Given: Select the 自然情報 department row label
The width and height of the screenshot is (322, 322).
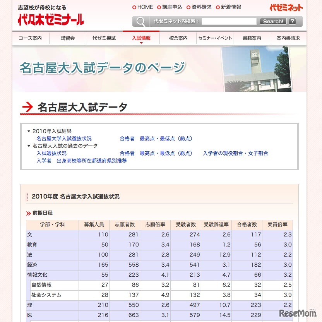Looking at the screenshot, I should coord(41,285).
